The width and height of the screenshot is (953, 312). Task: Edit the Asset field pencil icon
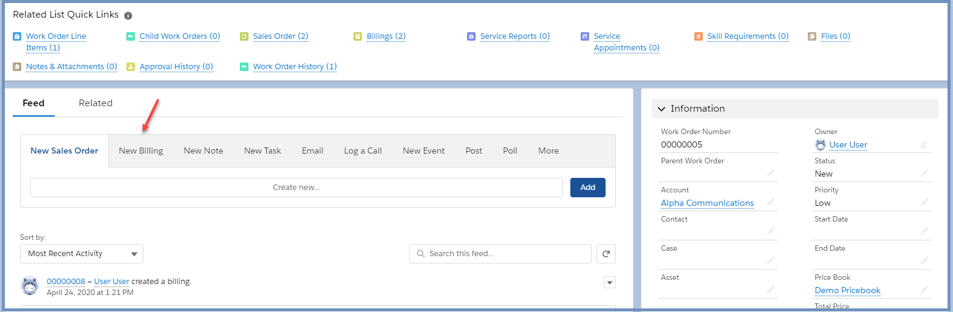click(771, 290)
